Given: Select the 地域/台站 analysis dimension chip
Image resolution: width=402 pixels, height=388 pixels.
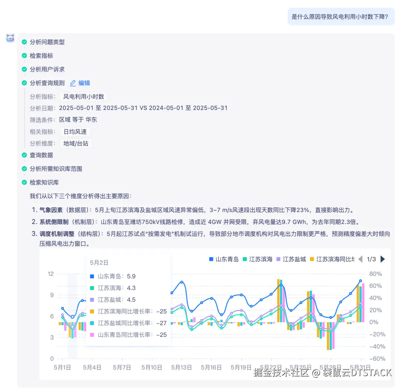Looking at the screenshot, I should 76,143.
